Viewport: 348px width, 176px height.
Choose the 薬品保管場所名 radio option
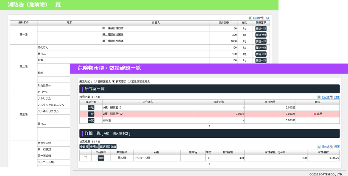(x=129, y=82)
